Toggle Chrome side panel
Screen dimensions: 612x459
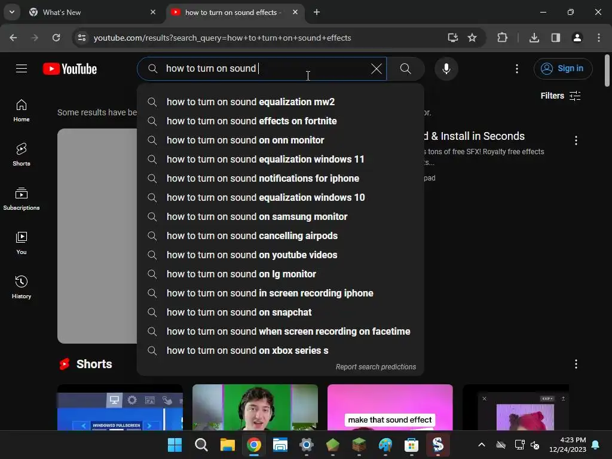coord(556,38)
